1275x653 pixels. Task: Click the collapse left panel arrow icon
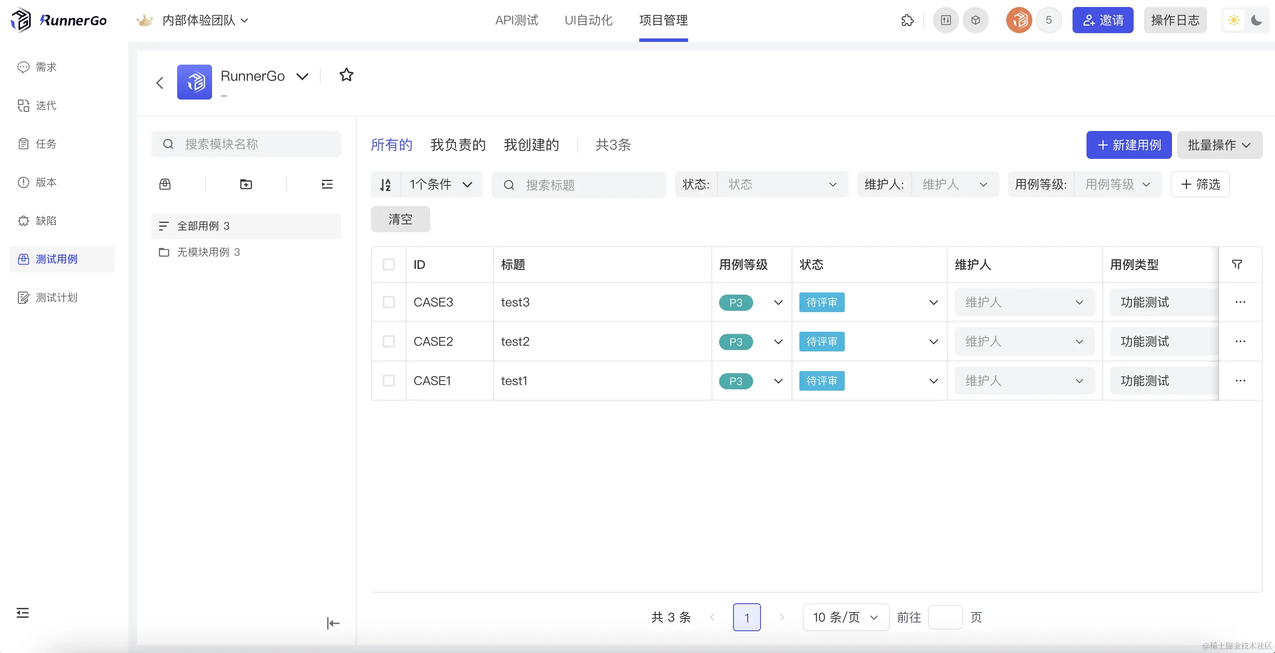[333, 623]
